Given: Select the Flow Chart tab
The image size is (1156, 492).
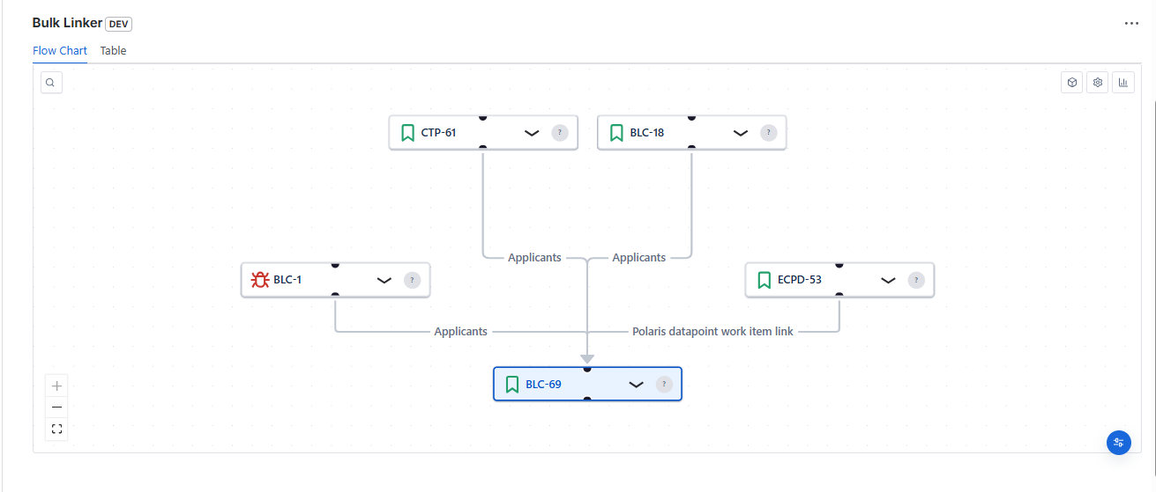Looking at the screenshot, I should (x=60, y=51).
